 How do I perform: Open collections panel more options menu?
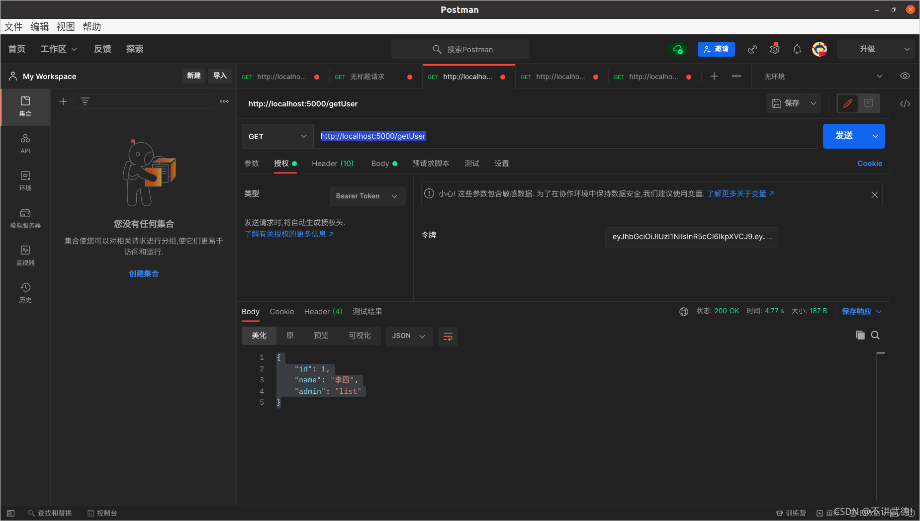[x=224, y=101]
